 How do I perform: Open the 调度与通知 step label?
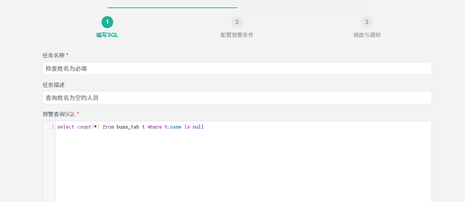pos(367,35)
